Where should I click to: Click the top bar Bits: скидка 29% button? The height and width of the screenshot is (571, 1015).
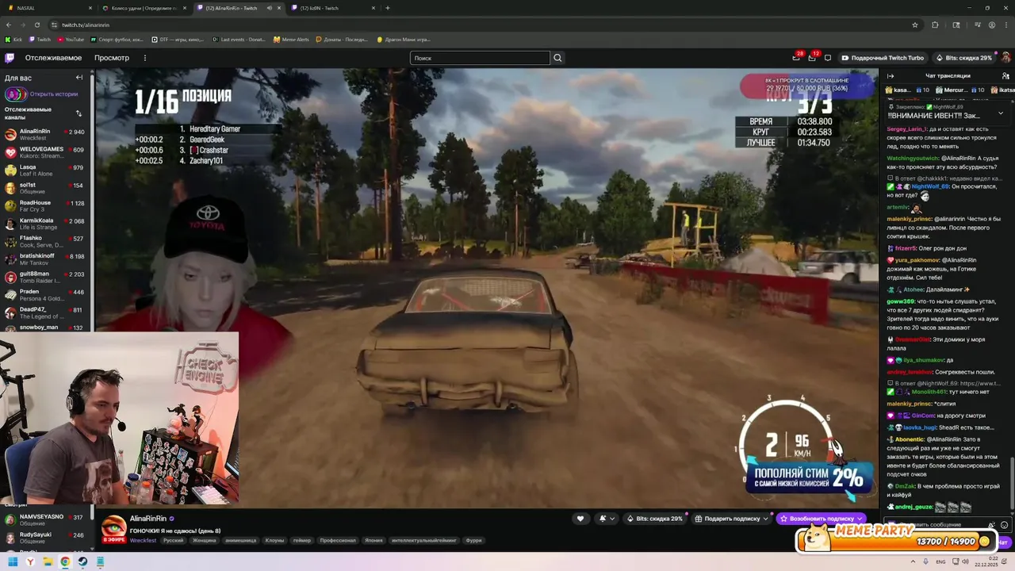pos(964,58)
